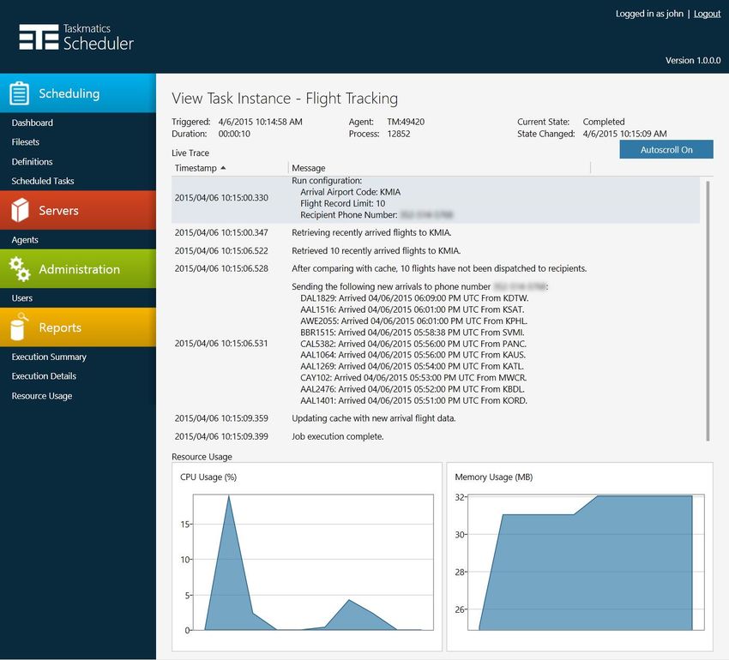Click the Message column header
Image resolution: width=729 pixels, height=660 pixels.
click(x=308, y=168)
